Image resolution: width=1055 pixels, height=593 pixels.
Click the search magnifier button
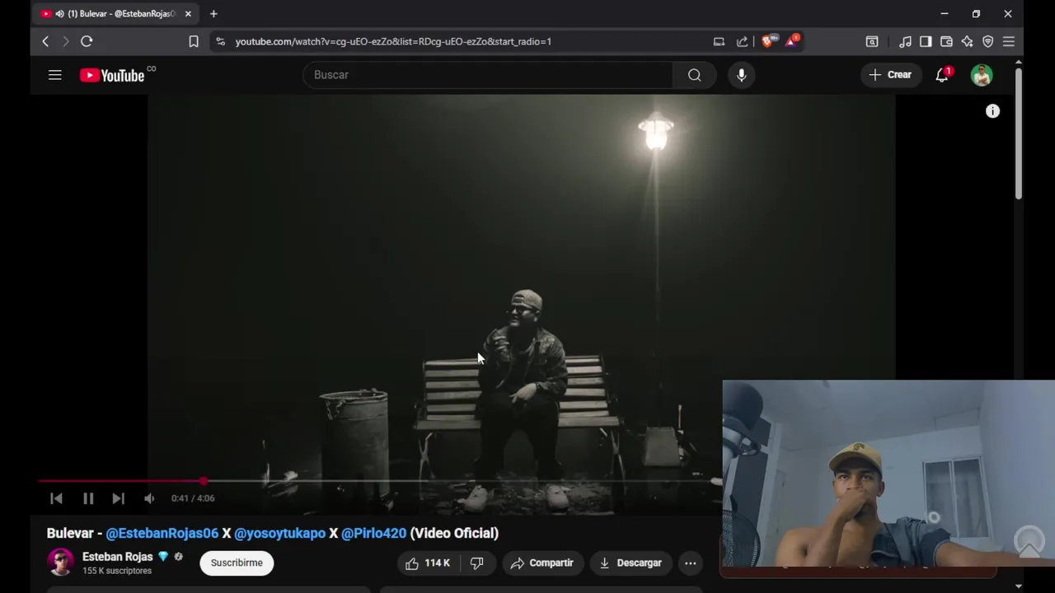(x=694, y=75)
